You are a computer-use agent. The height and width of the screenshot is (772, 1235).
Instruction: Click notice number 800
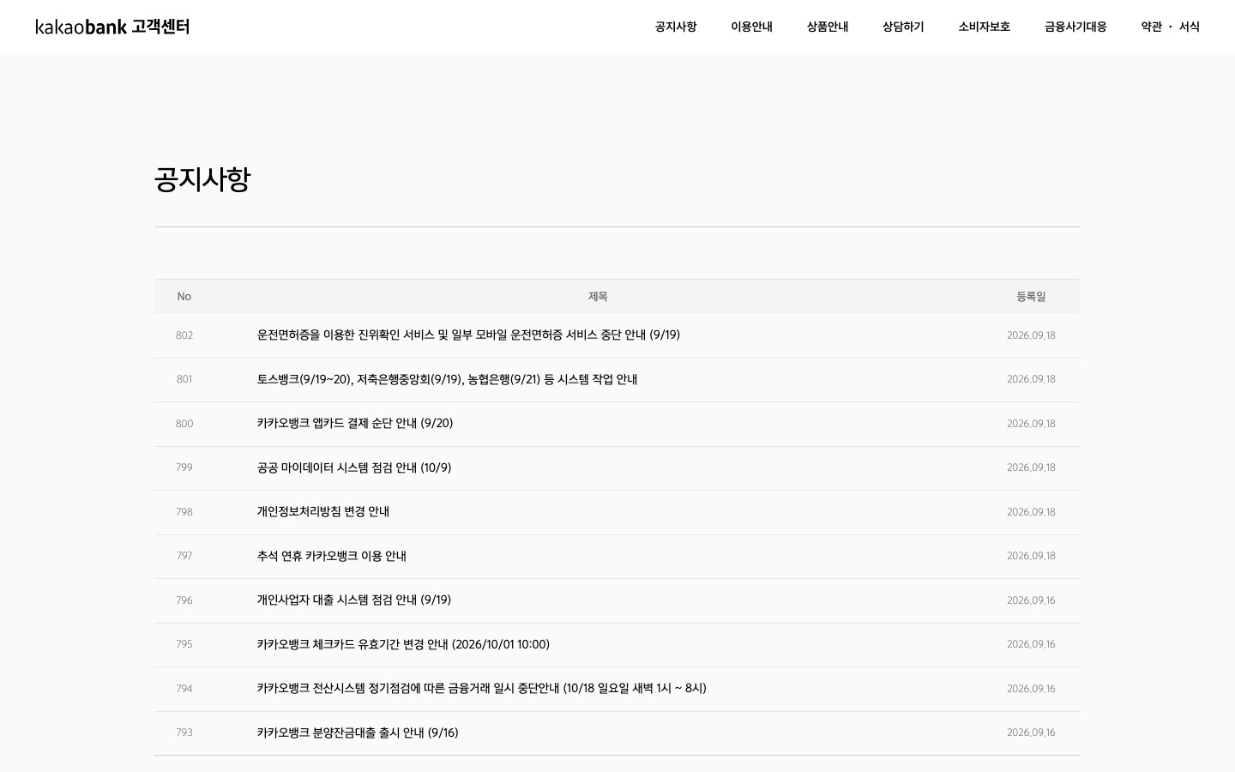click(x=184, y=424)
